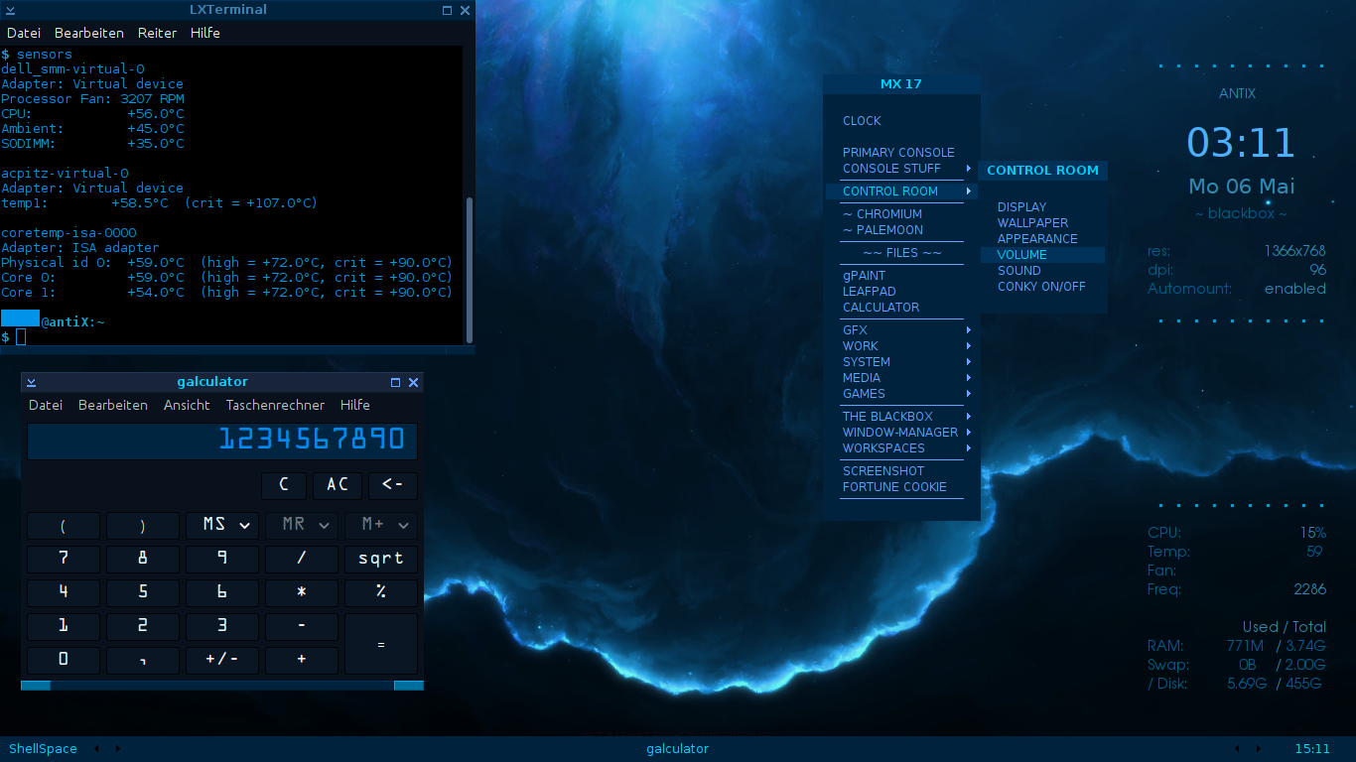The image size is (1356, 762).
Task: Toggle CONKY ON/OFF in Control Room
Action: (x=1041, y=287)
